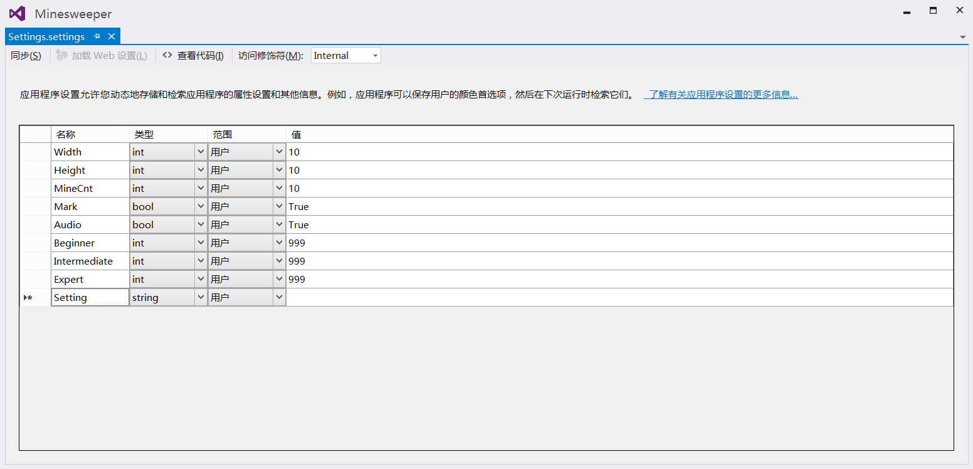The image size is (973, 469).
Task: Click the Mark value cell showing True
Action: pos(619,206)
